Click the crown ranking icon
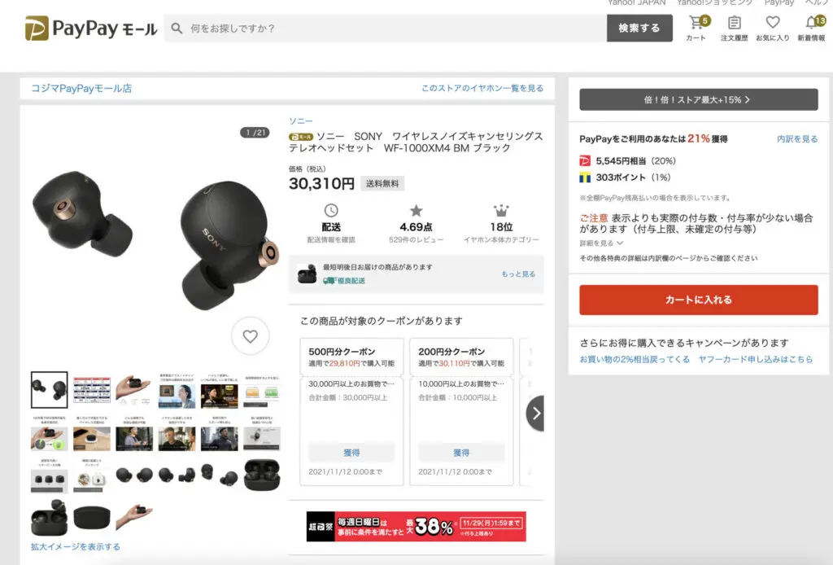Viewport: 833px width, 565px height. tap(501, 211)
